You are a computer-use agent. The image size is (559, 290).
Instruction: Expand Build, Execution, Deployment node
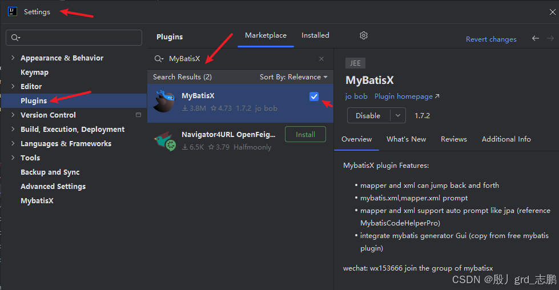click(13, 129)
